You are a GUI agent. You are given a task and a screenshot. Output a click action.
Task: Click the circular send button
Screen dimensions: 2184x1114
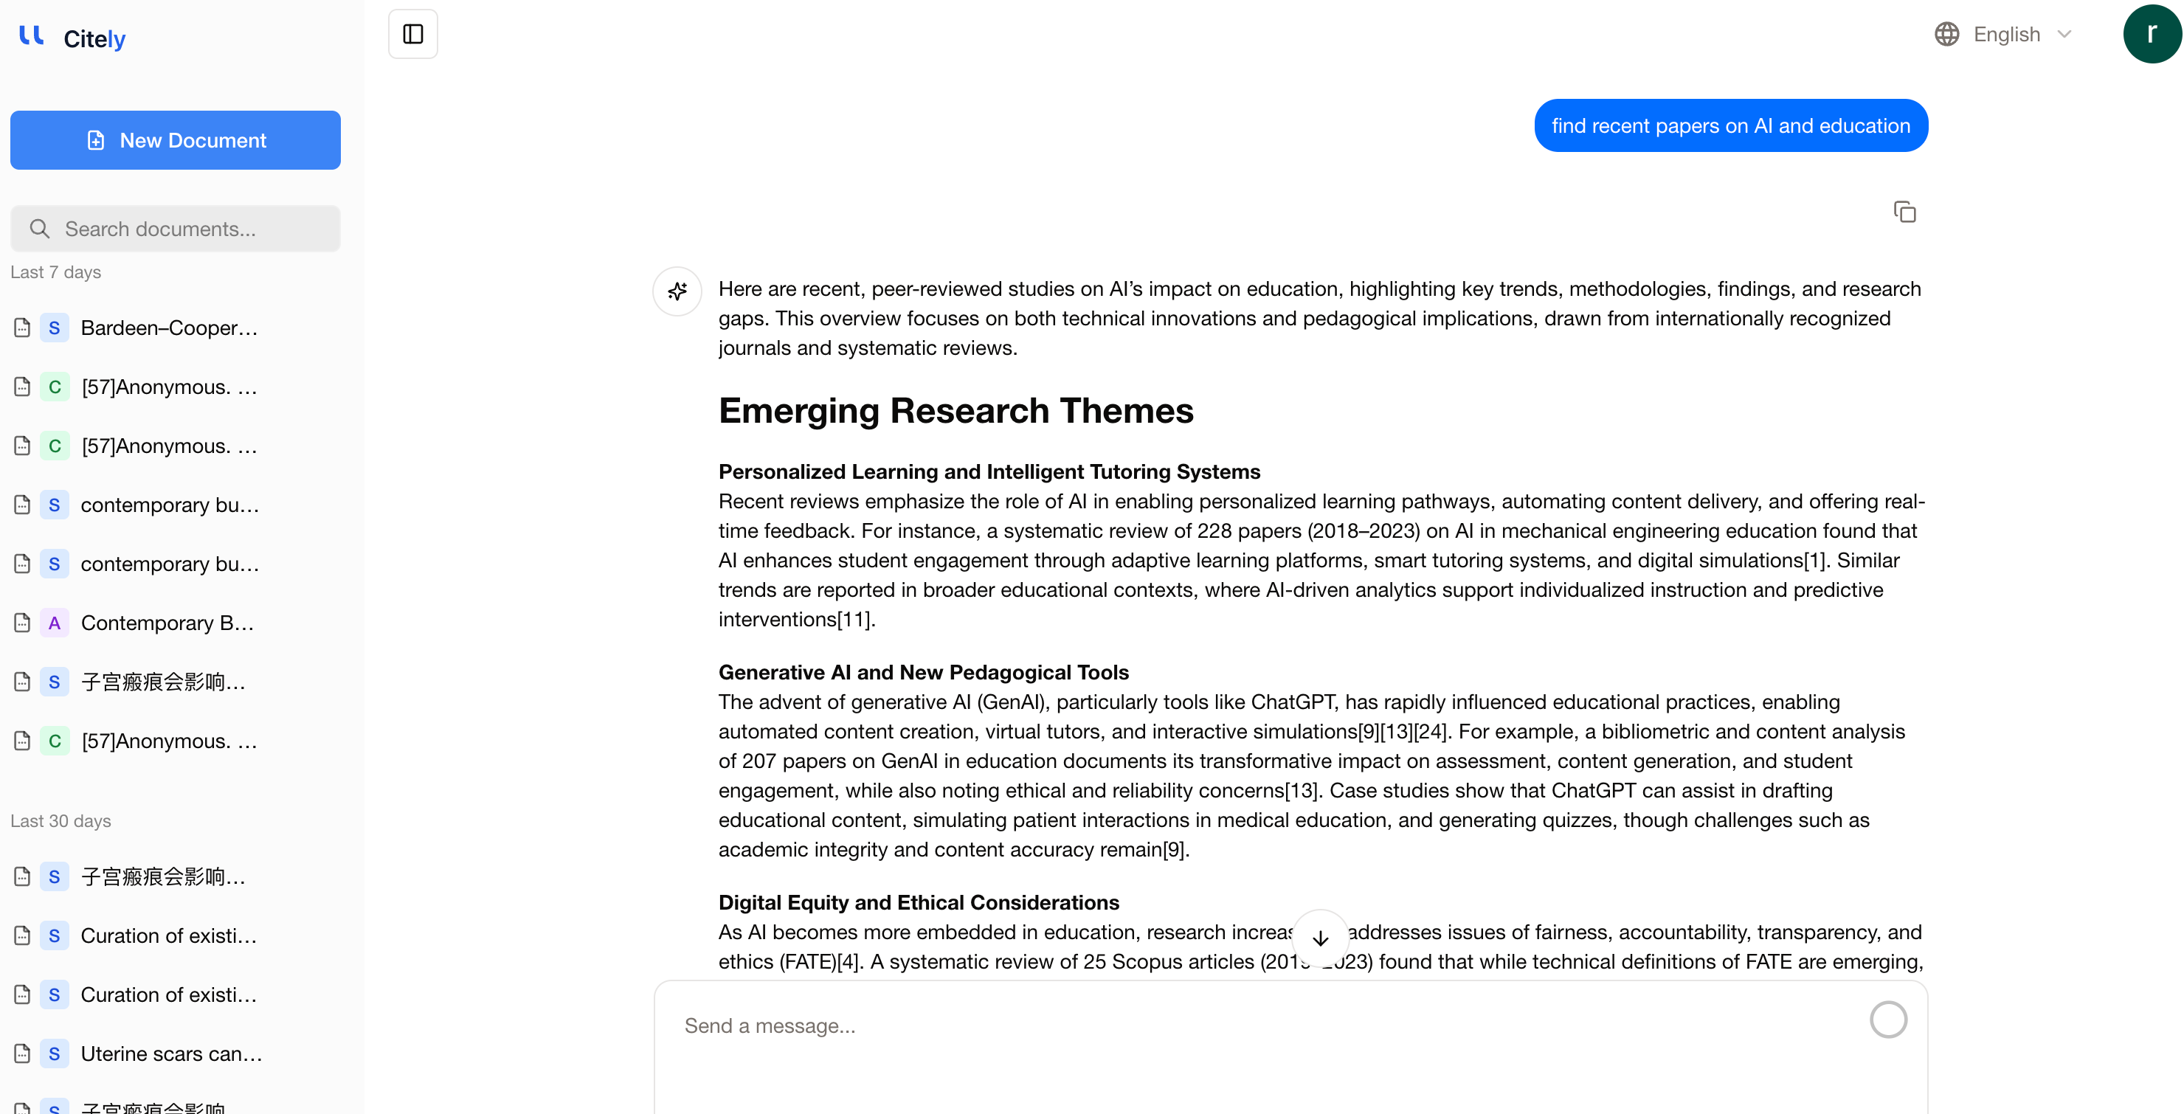[x=1888, y=1020]
